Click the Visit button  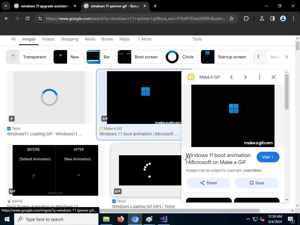click(268, 157)
